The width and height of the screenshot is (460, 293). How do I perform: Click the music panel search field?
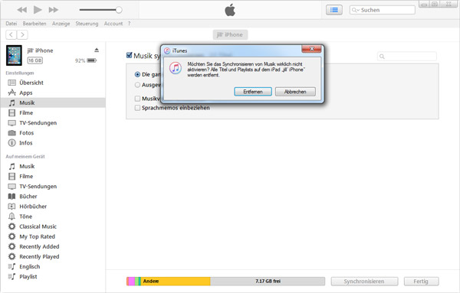click(407, 56)
